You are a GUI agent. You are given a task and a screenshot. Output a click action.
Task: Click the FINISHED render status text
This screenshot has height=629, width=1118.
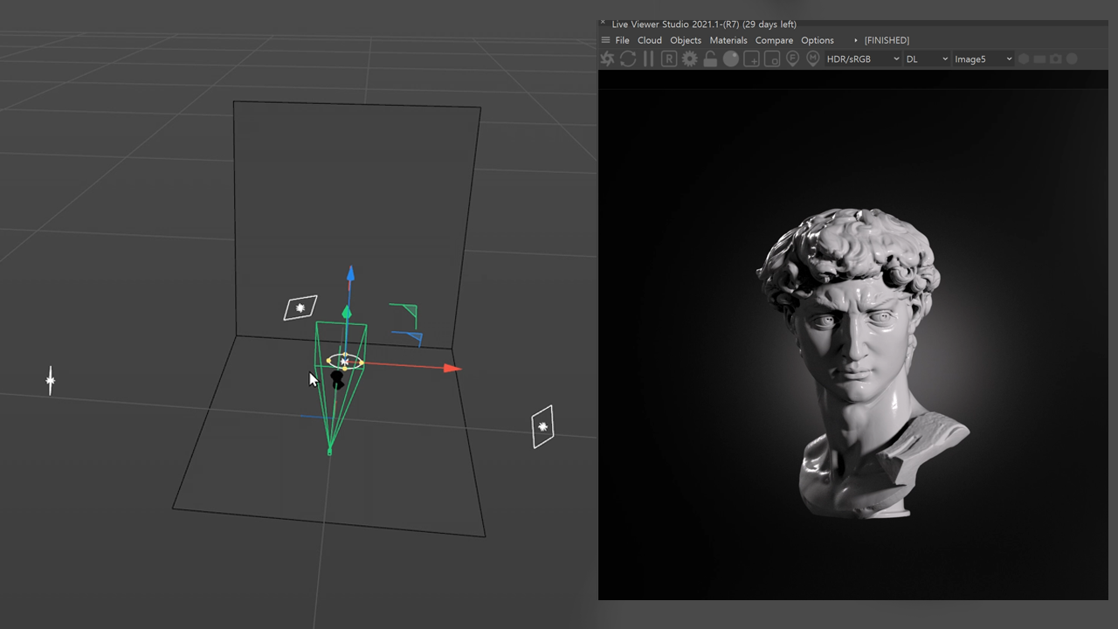887,40
